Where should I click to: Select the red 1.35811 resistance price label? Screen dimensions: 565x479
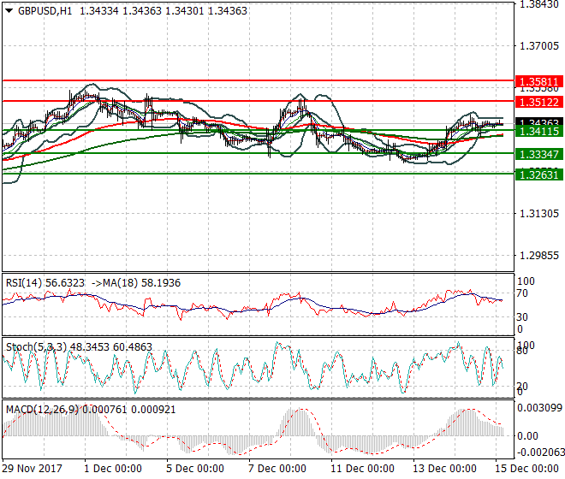coord(539,81)
